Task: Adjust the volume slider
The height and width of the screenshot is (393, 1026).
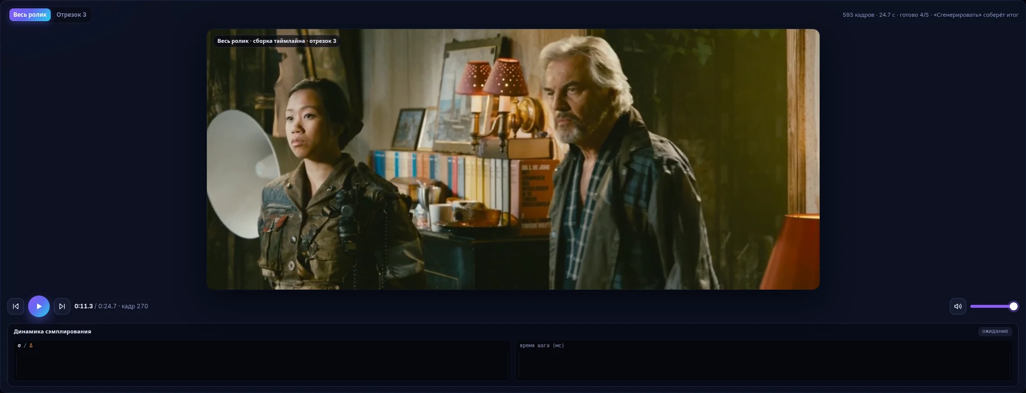Action: click(x=994, y=306)
